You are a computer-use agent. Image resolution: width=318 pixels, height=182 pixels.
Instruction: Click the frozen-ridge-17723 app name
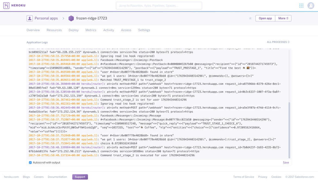(x=92, y=18)
